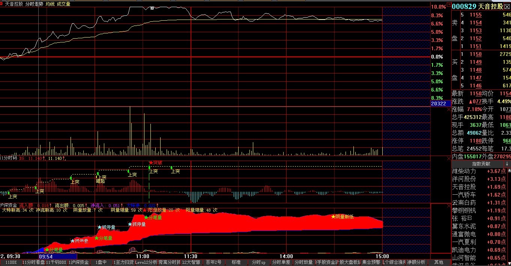
Task: Click the 雄起 signal marker
Action: (101, 181)
